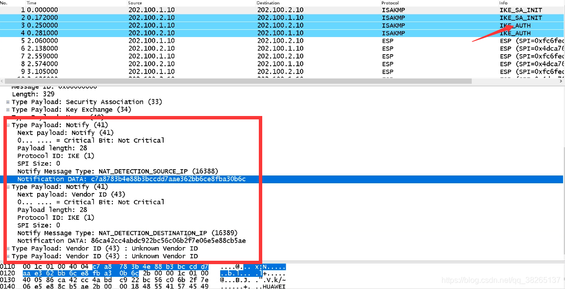Click destination 202.100.1.10 in packet 8
Screen dimensions: 565x289
pos(280,64)
